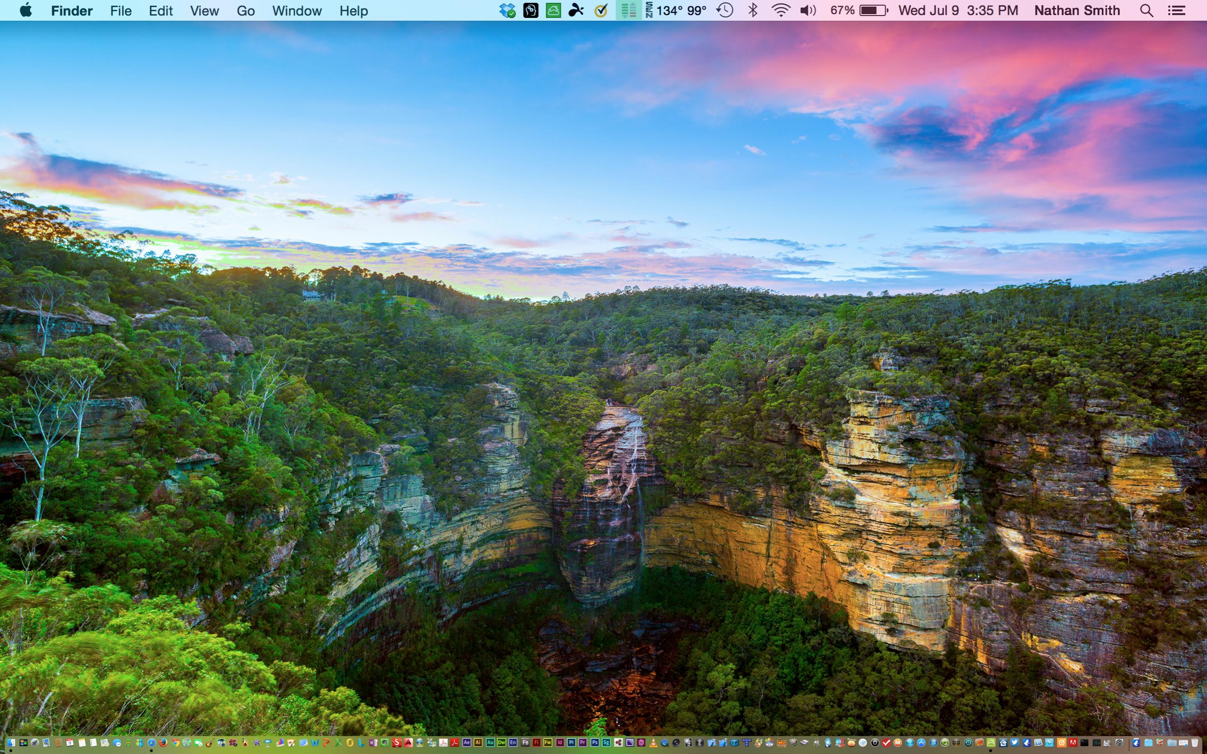Open Terminal from the Dock

pos(1084,743)
